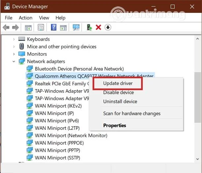Image resolution: width=202 pixels, height=173 pixels.
Task: Click the WAN Miniport (SSTP) adapter icon
Action: (x=30, y=158)
